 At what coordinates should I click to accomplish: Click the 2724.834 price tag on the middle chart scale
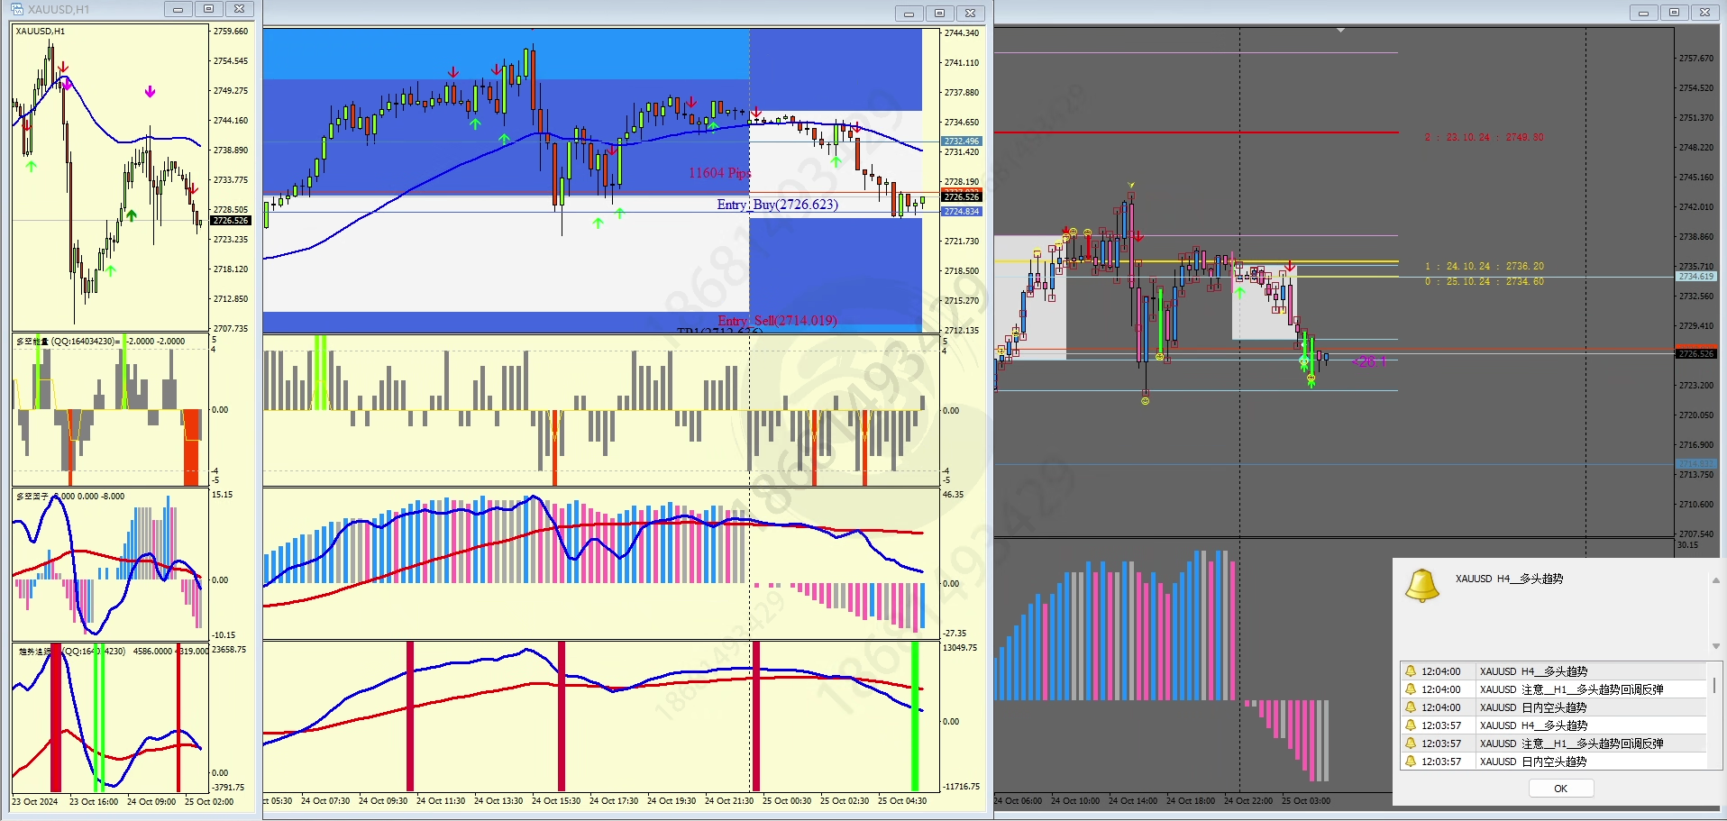962,212
